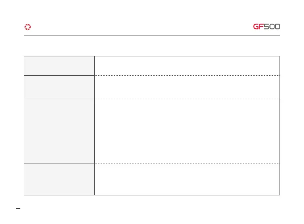Click the GF500 logo

click(266, 27)
